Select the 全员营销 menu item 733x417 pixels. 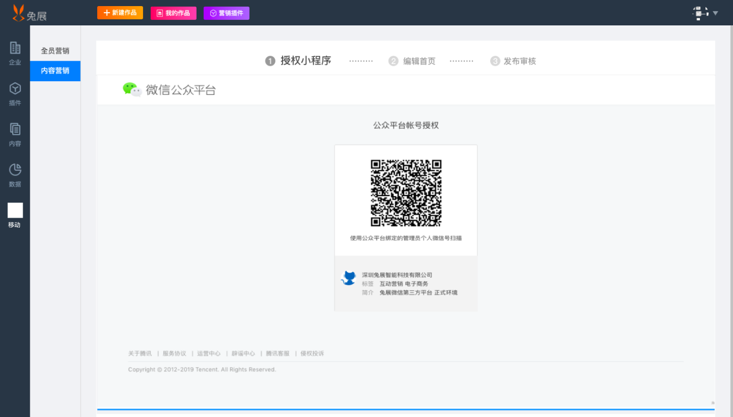(55, 51)
